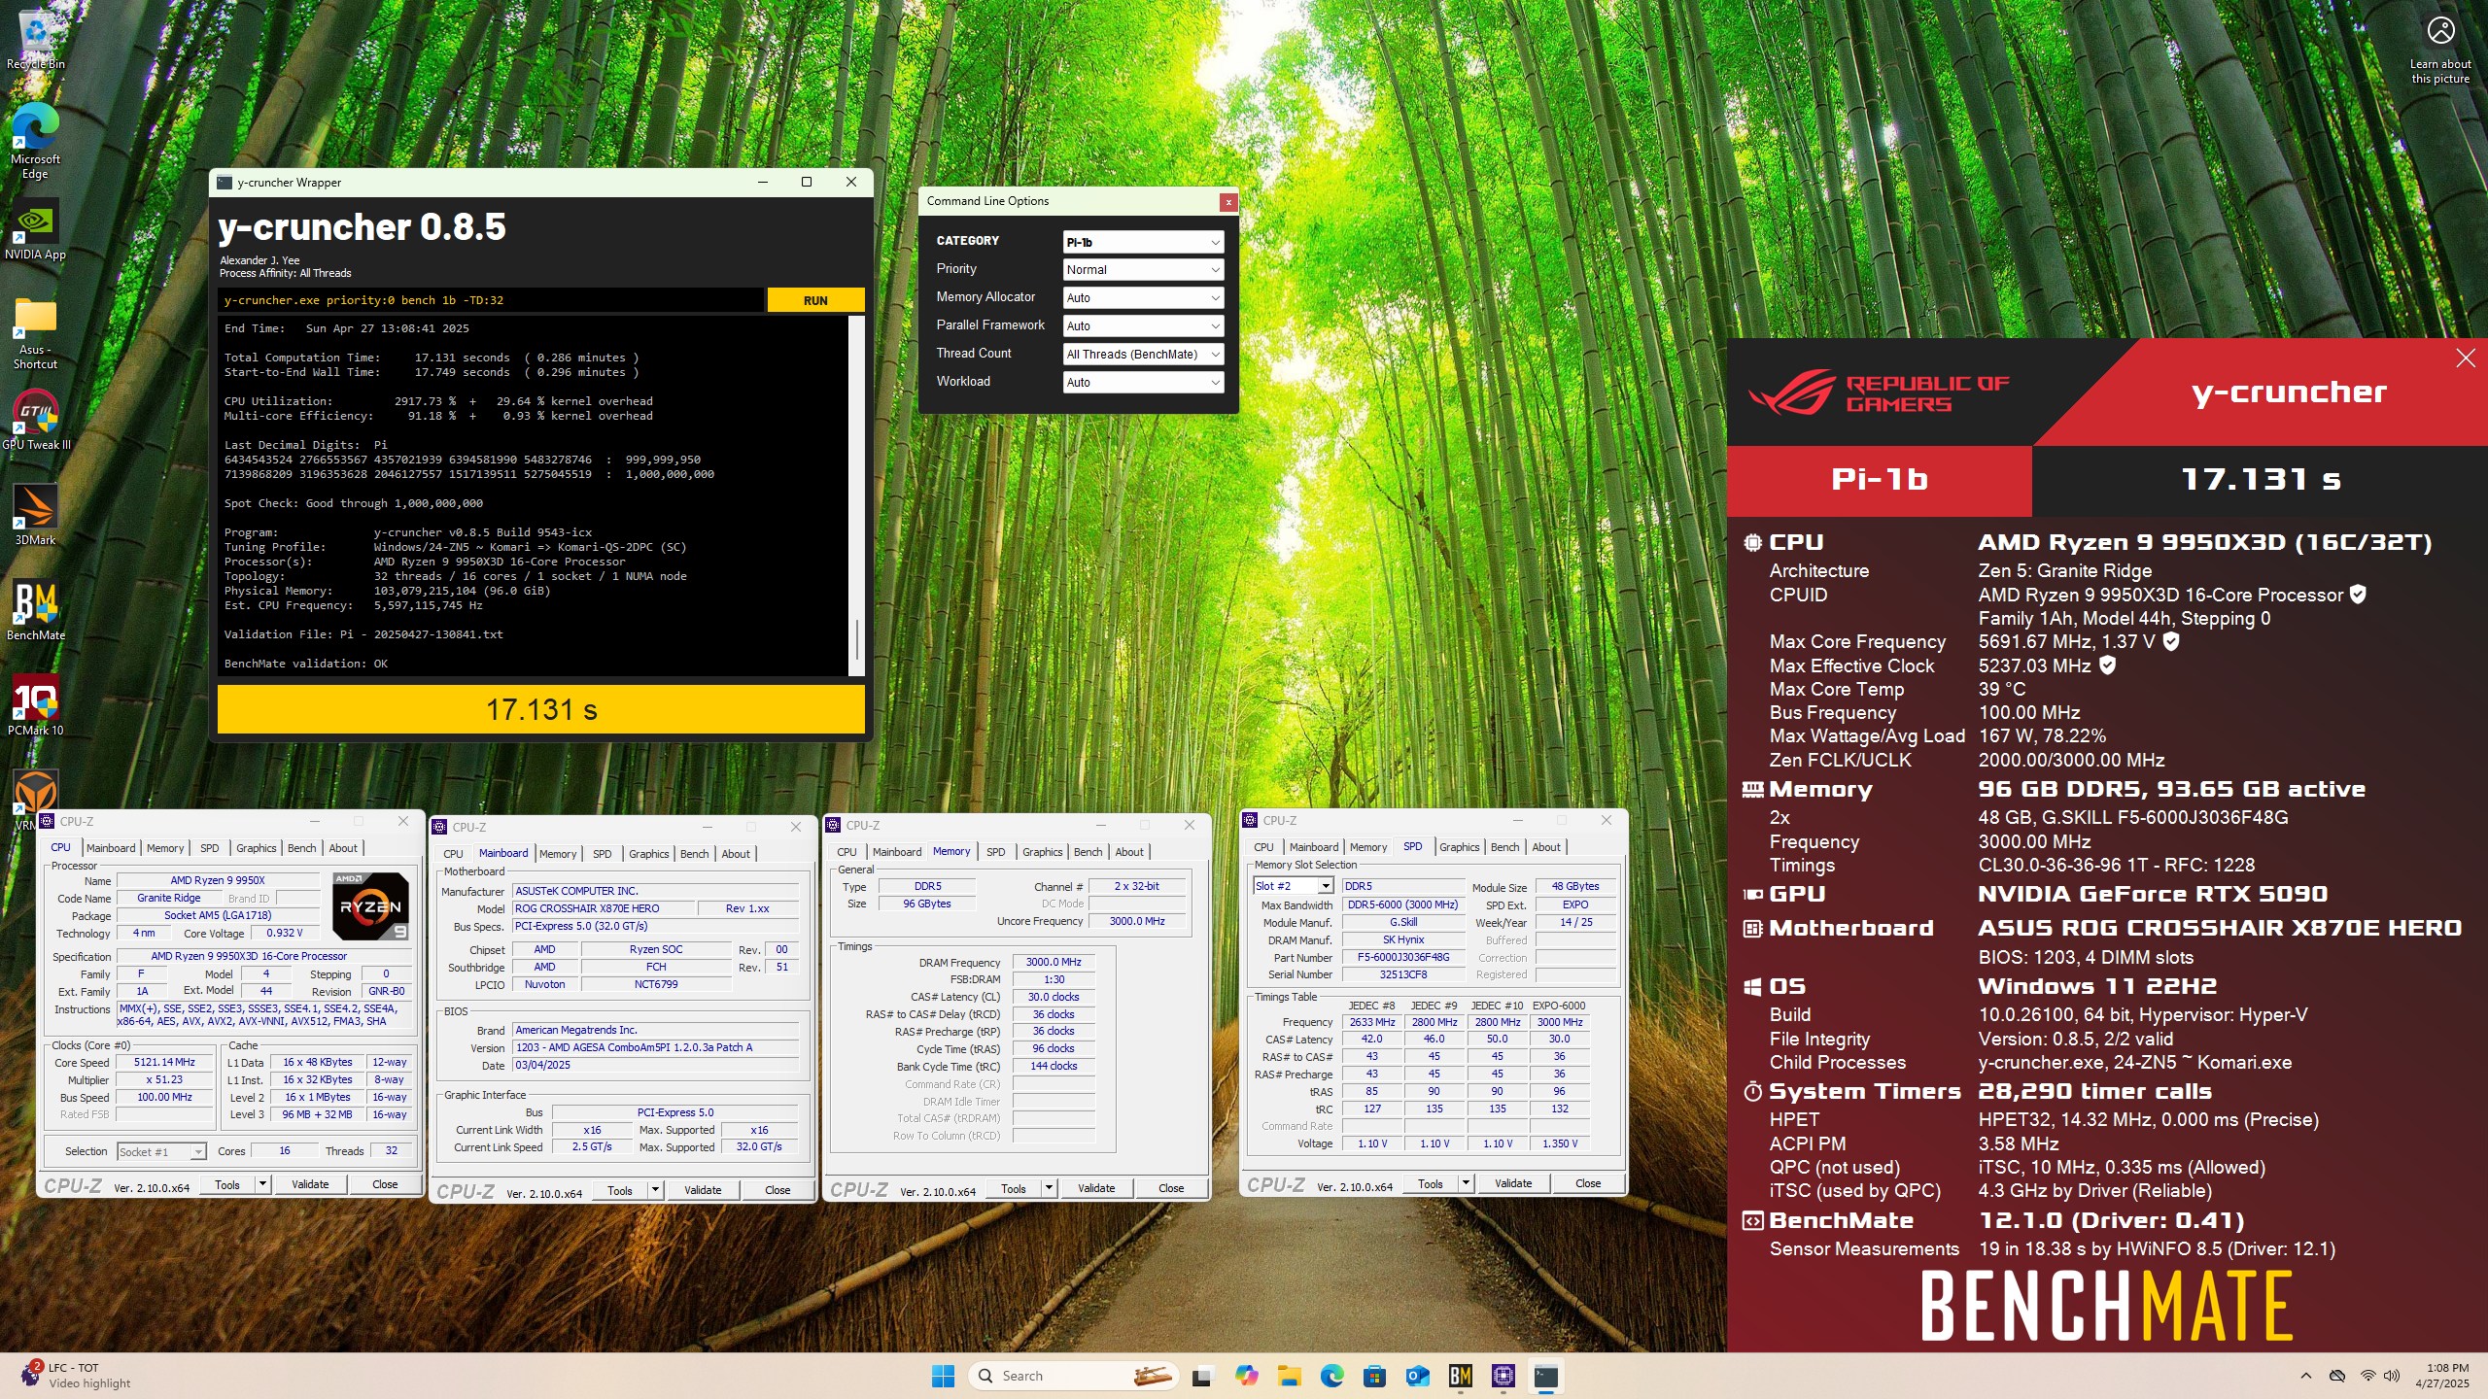Open the BenchMate desktop shortcut
Viewport: 2488px width, 1399px height.
pos(35,610)
